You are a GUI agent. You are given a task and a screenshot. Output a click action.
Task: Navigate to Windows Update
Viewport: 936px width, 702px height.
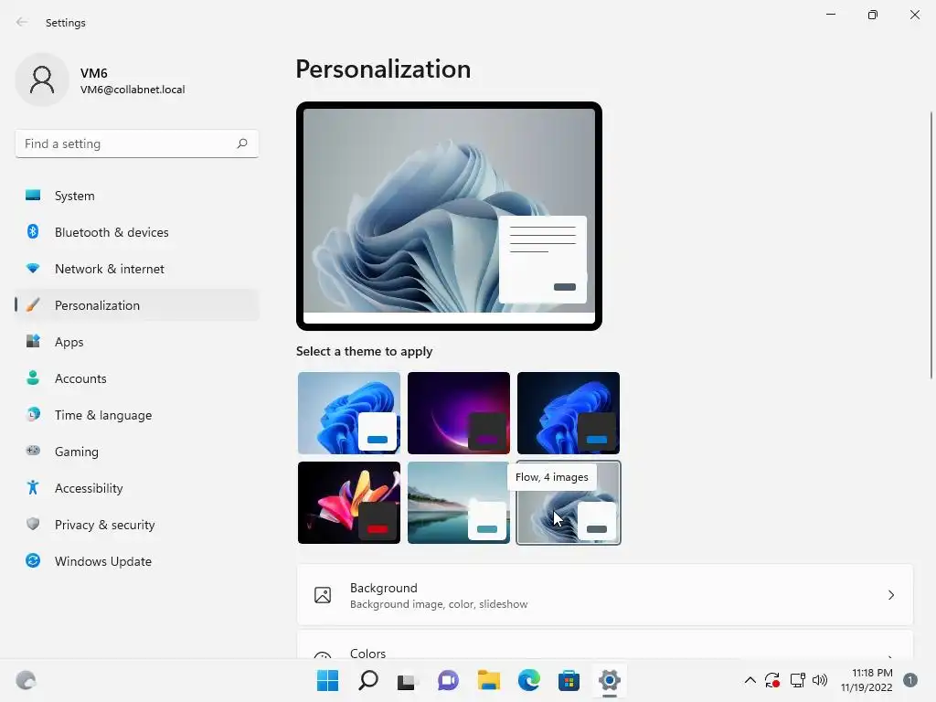pos(137,560)
